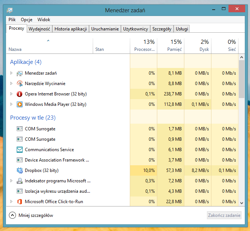Click the Mniej szczegółów label
The width and height of the screenshot is (250, 231).
pyautogui.click(x=36, y=215)
